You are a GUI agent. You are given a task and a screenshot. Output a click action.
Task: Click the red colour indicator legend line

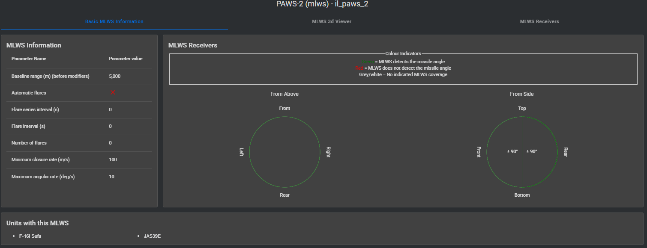403,68
